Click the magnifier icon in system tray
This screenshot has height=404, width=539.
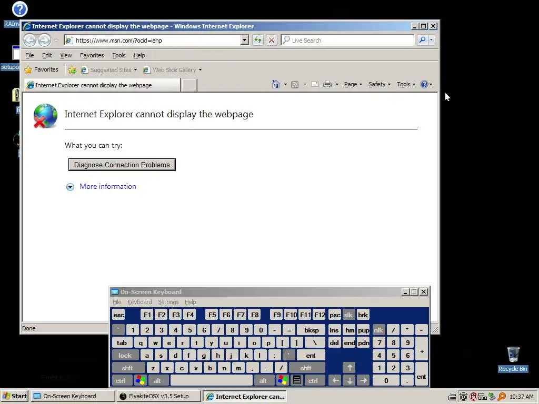pos(502,397)
